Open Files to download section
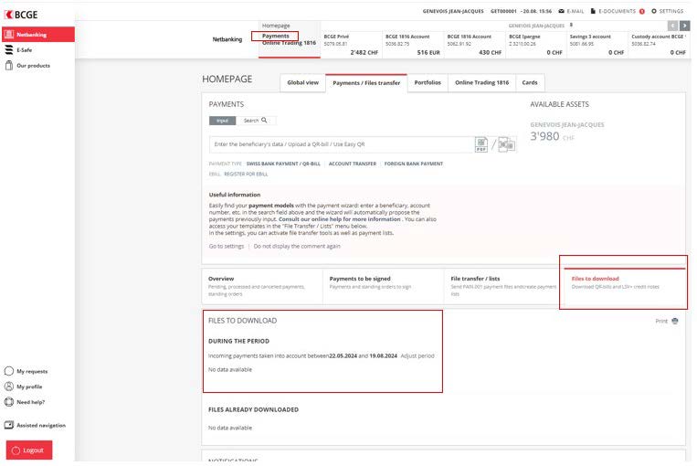Image resolution: width=697 pixels, height=466 pixels. click(x=625, y=286)
